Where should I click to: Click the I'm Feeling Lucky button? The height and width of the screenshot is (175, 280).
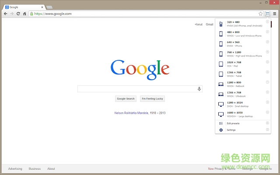coord(152,99)
